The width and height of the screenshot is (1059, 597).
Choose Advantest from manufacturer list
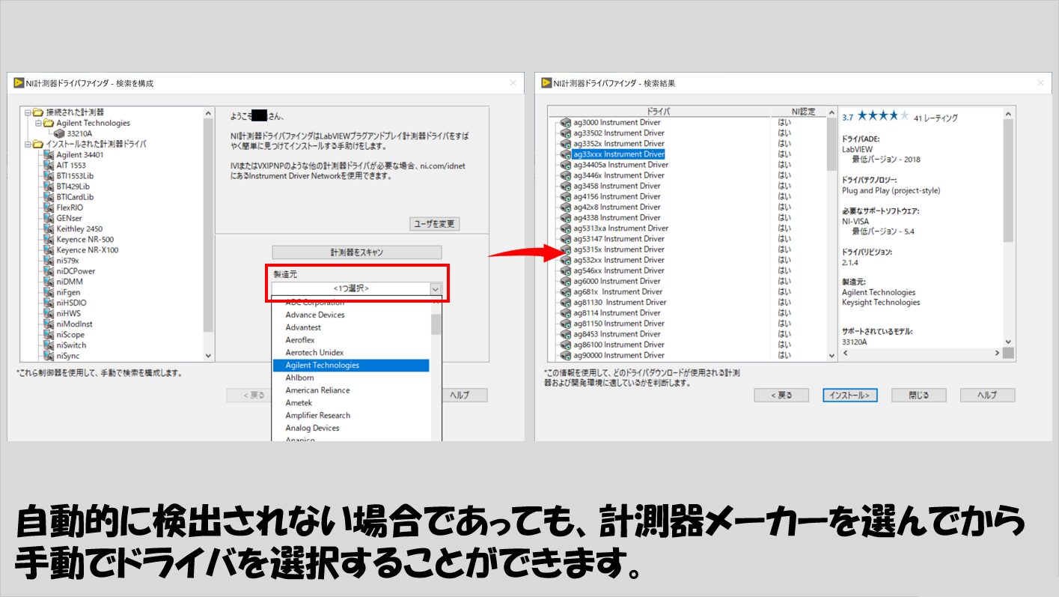coord(303,327)
